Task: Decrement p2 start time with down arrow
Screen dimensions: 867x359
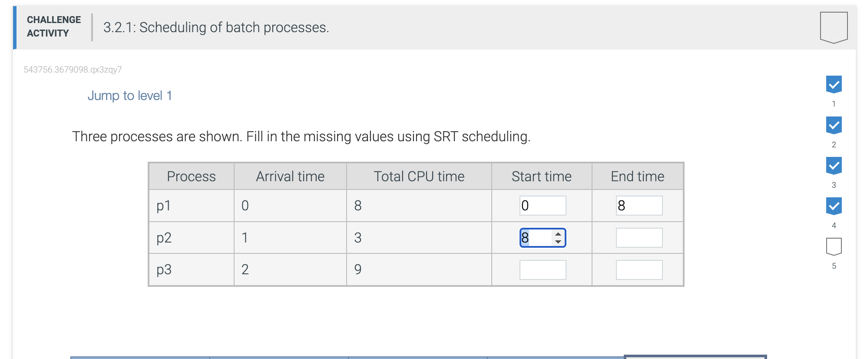Action: (558, 242)
